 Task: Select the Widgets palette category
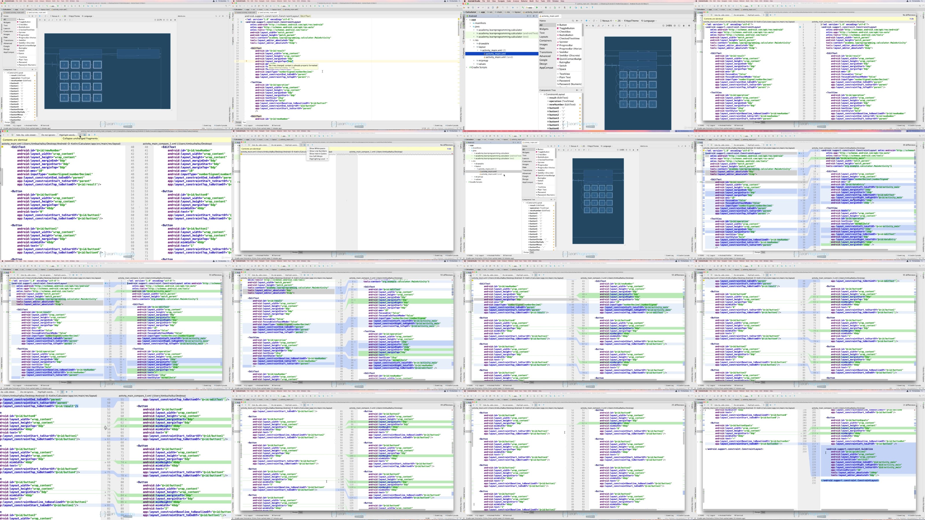pyautogui.click(x=544, y=29)
